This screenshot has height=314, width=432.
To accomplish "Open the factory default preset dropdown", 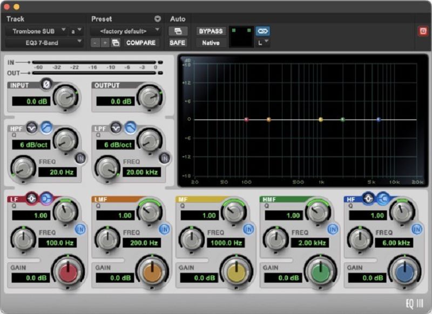I will [x=126, y=31].
